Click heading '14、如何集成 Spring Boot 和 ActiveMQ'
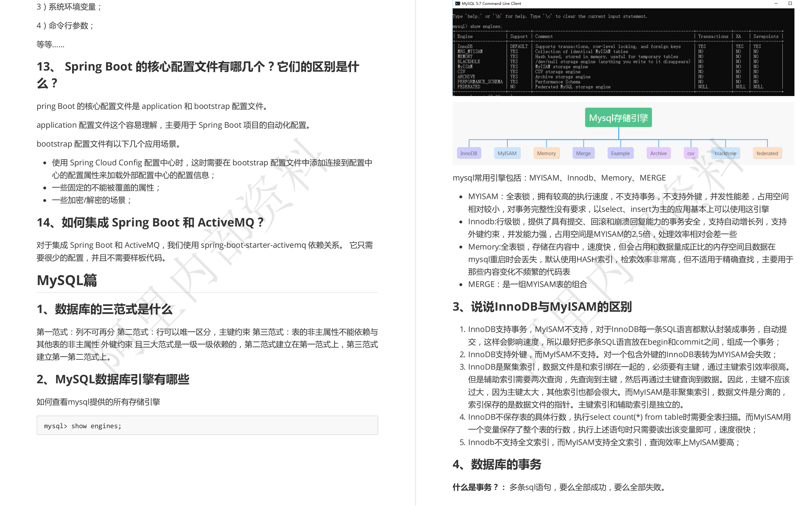This screenshot has height=506, width=806. (x=150, y=222)
